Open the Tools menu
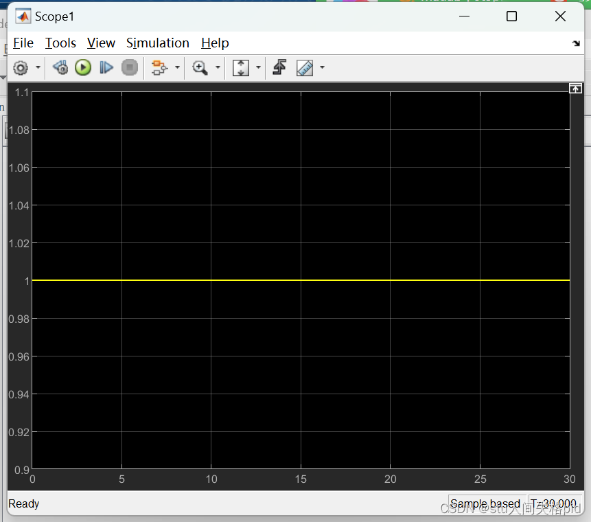The image size is (591, 522). [x=60, y=43]
